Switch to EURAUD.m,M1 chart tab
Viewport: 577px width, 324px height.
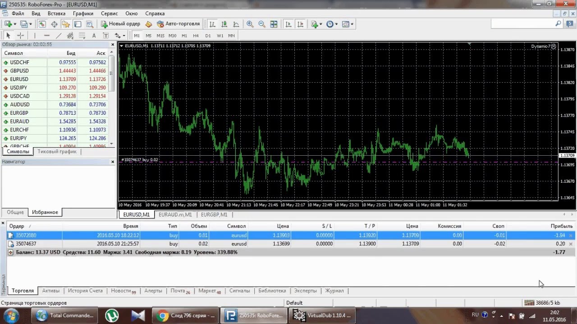pyautogui.click(x=175, y=215)
